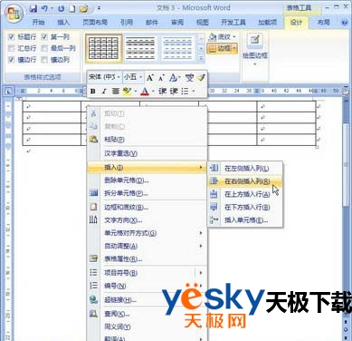Decrease indent in mini toolbar

pos(162,91)
